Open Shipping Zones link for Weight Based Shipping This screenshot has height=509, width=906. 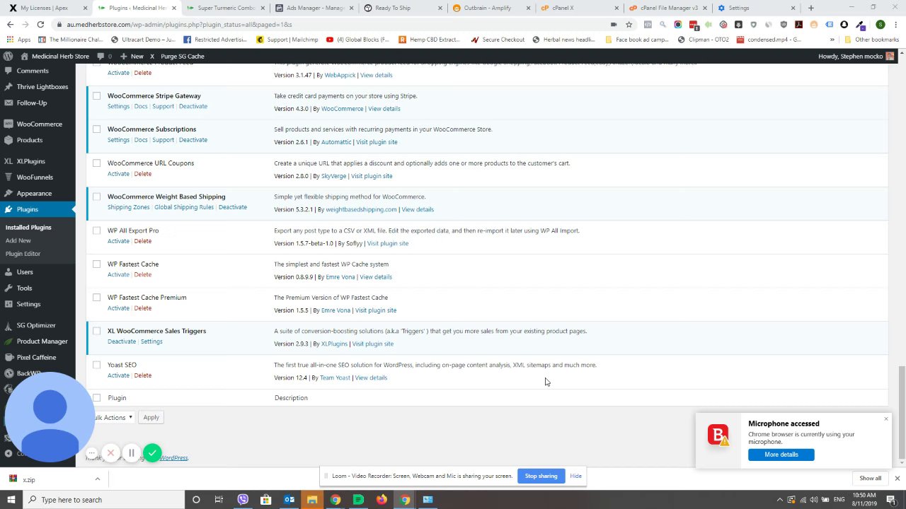(128, 207)
